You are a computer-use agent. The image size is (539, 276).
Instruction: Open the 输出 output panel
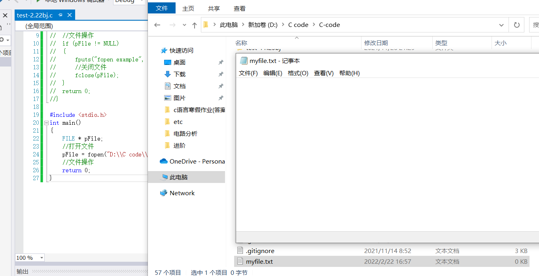pyautogui.click(x=23, y=271)
